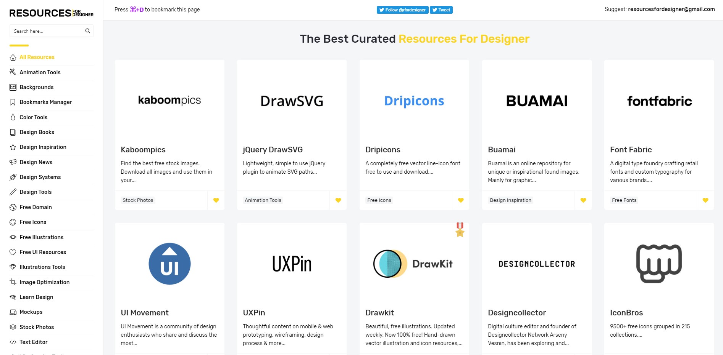The width and height of the screenshot is (723, 355).
Task: Open the BUAMAI logo thumbnail
Action: (x=537, y=101)
